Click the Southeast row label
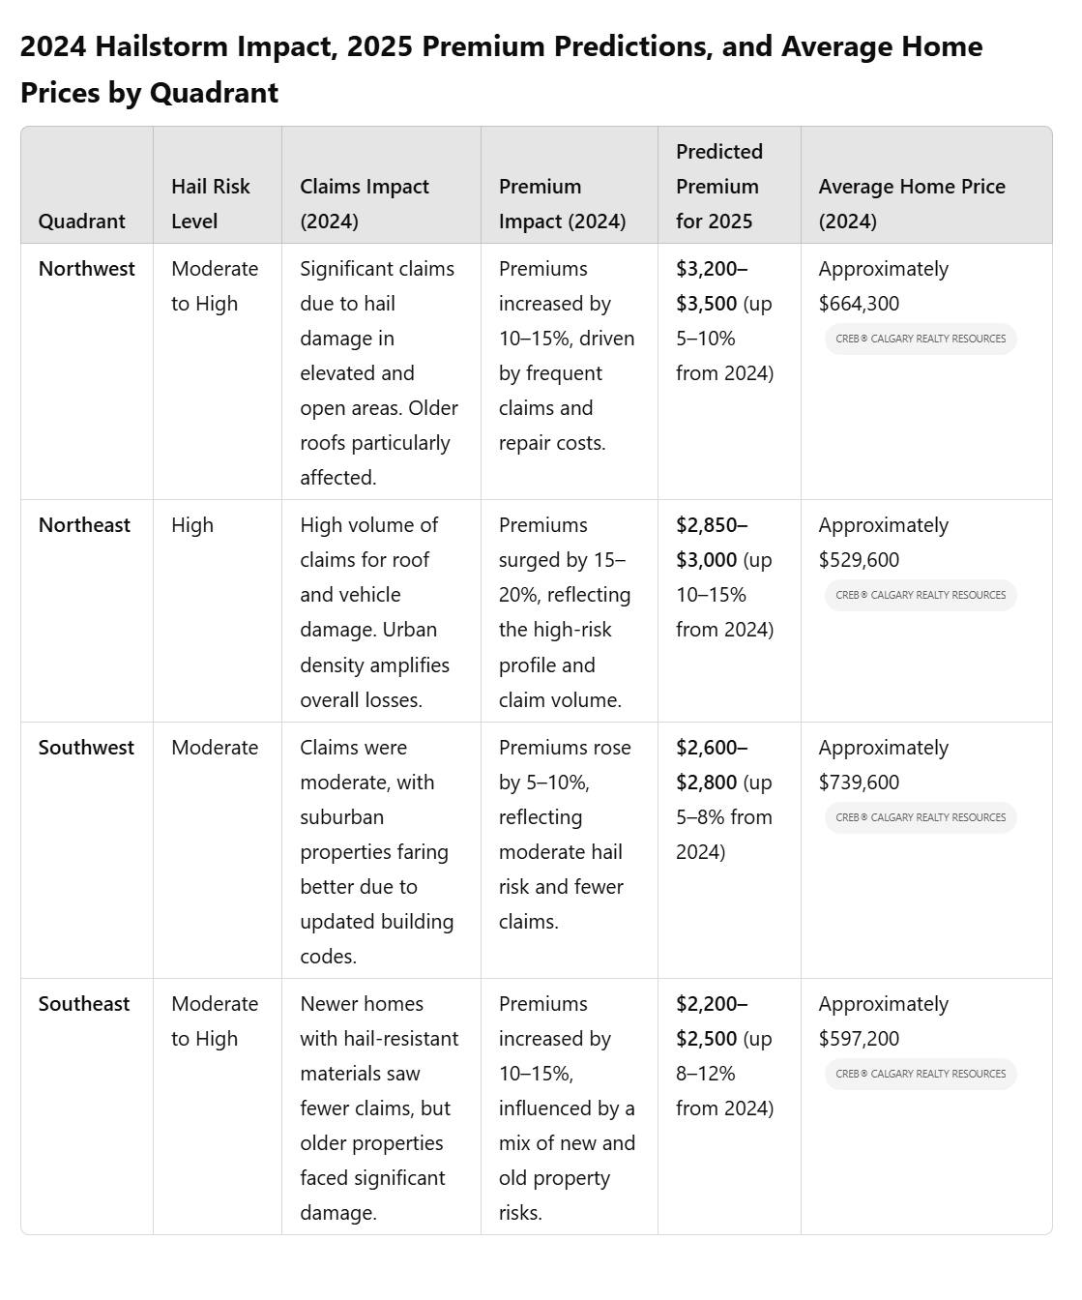This screenshot has height=1300, width=1082. tap(84, 1004)
